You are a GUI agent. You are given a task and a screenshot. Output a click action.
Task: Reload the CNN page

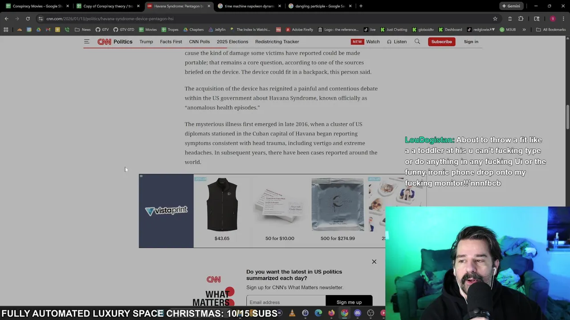[28, 19]
